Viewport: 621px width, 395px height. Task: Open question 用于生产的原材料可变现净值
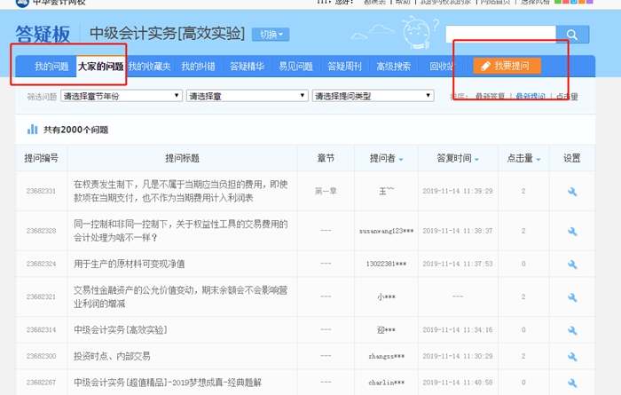[x=130, y=264]
